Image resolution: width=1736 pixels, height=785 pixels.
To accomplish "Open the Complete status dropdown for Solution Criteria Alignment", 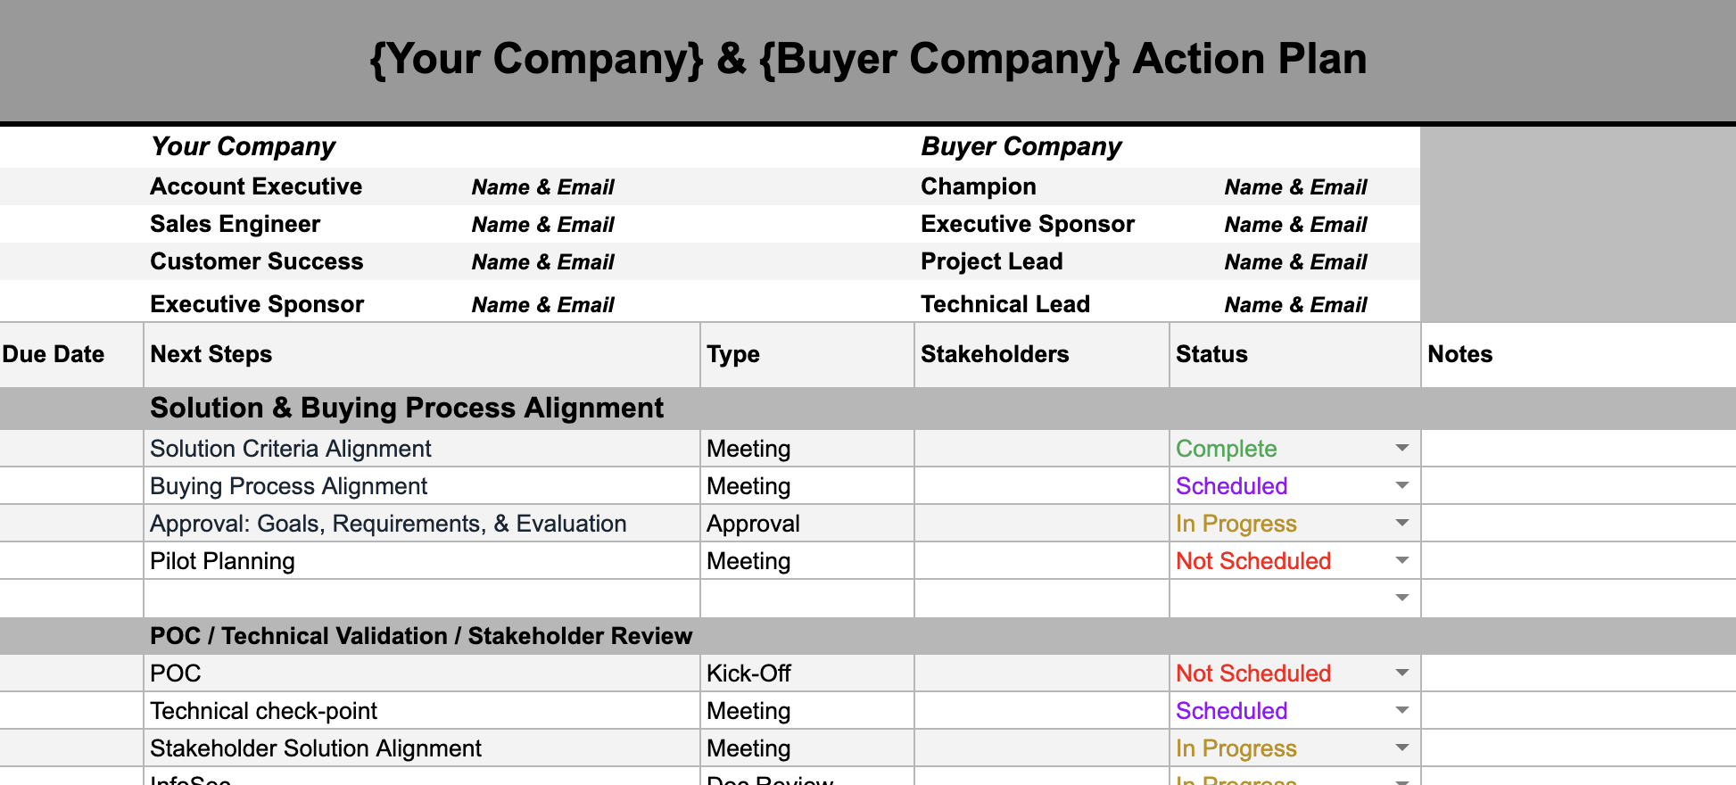I will 1402,449.
